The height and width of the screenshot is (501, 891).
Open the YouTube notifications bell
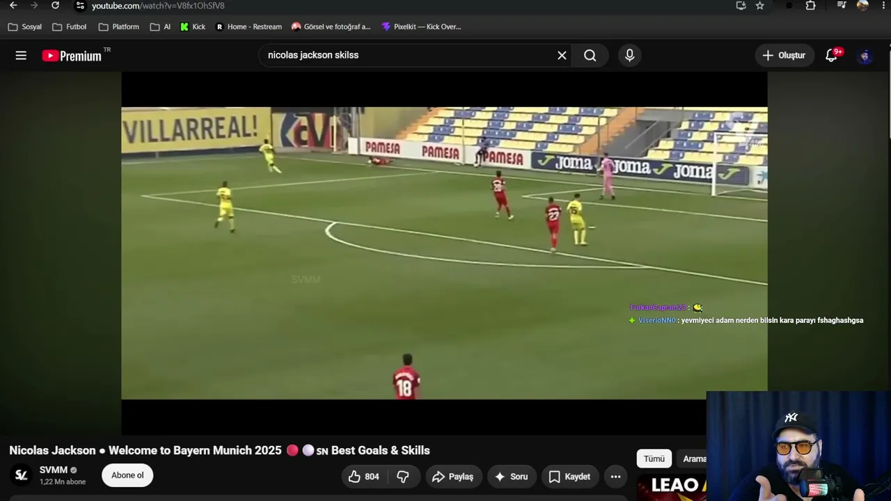tap(832, 56)
